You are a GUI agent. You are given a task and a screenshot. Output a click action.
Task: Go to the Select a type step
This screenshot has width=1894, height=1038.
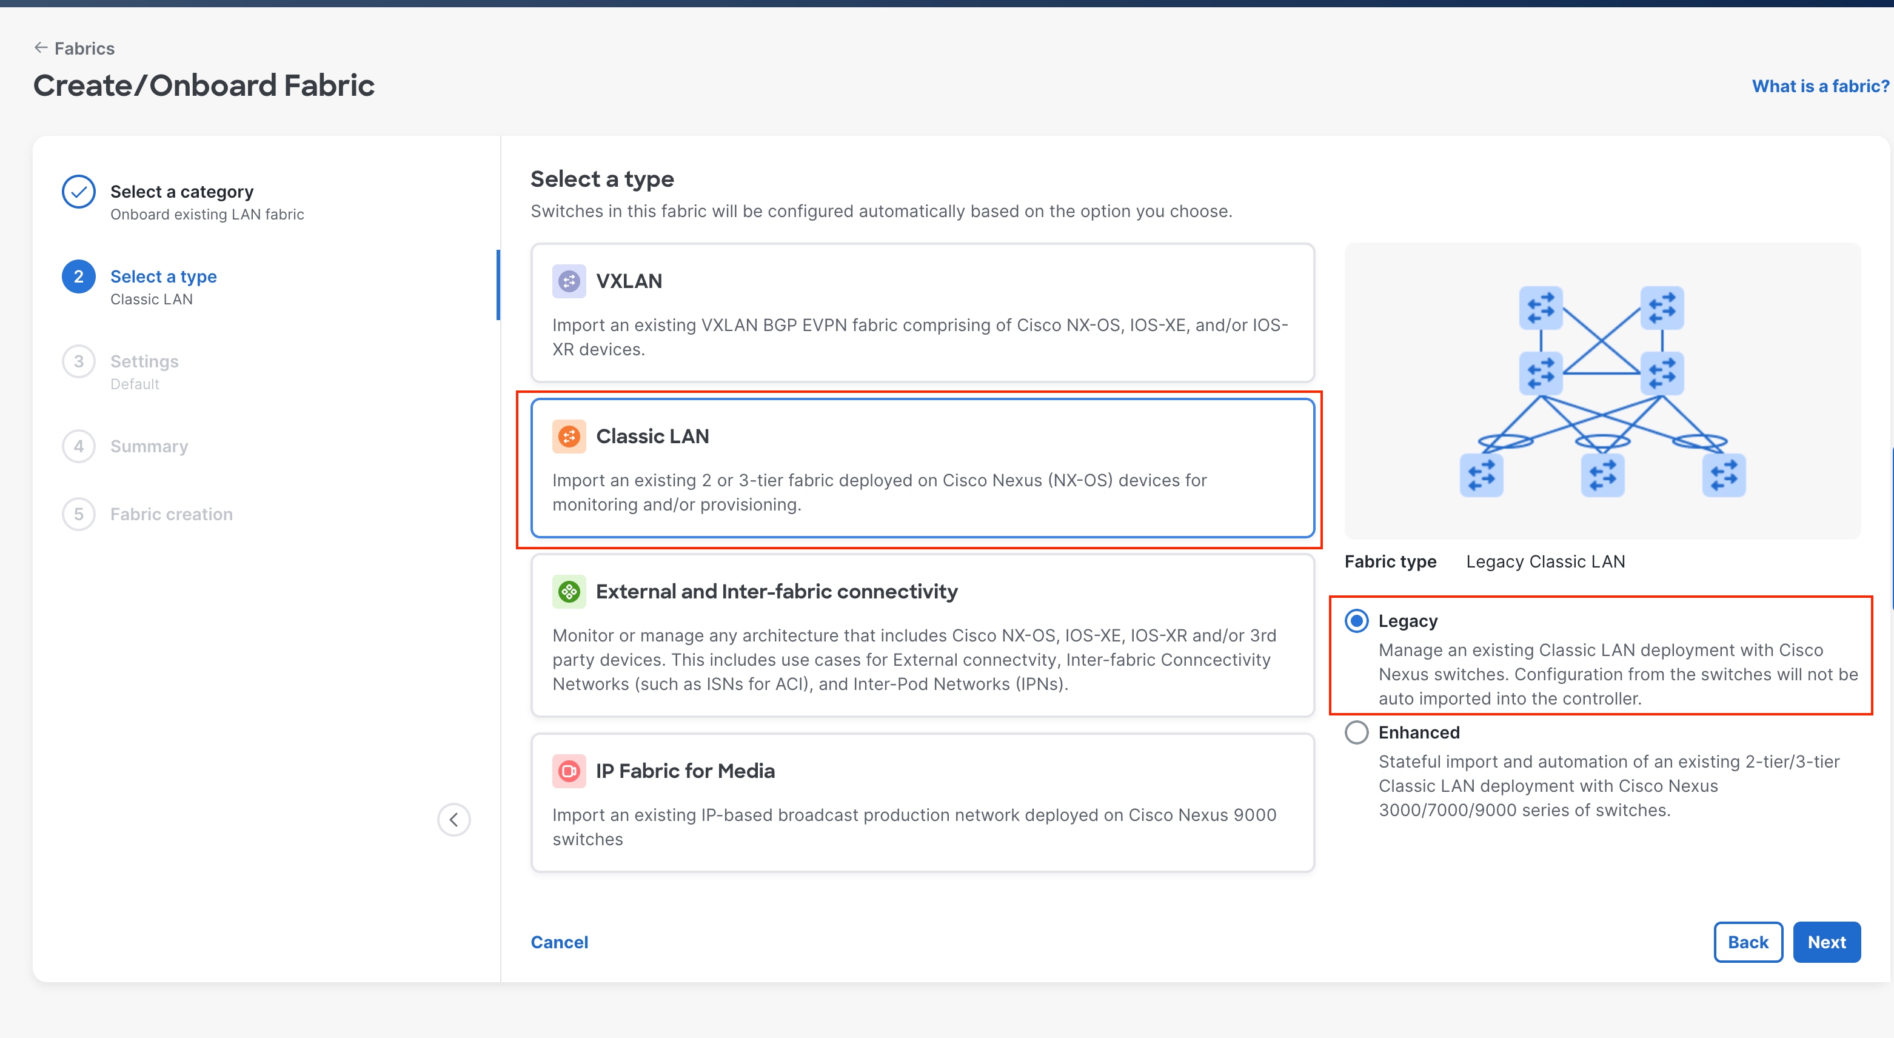[x=163, y=276]
